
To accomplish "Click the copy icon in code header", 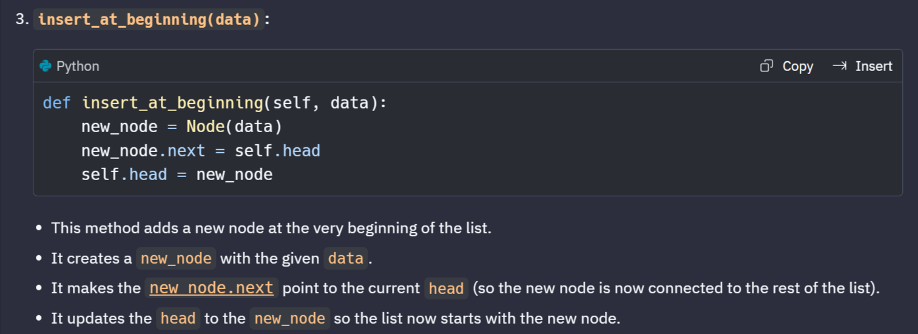I will tap(767, 66).
